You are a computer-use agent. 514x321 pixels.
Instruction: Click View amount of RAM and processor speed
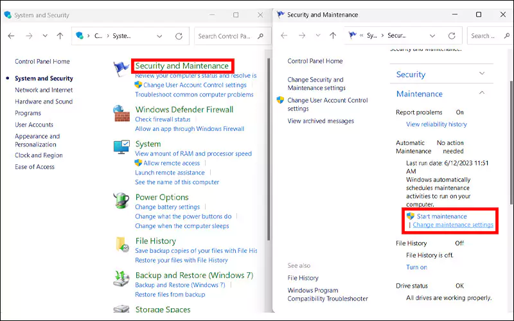click(193, 153)
